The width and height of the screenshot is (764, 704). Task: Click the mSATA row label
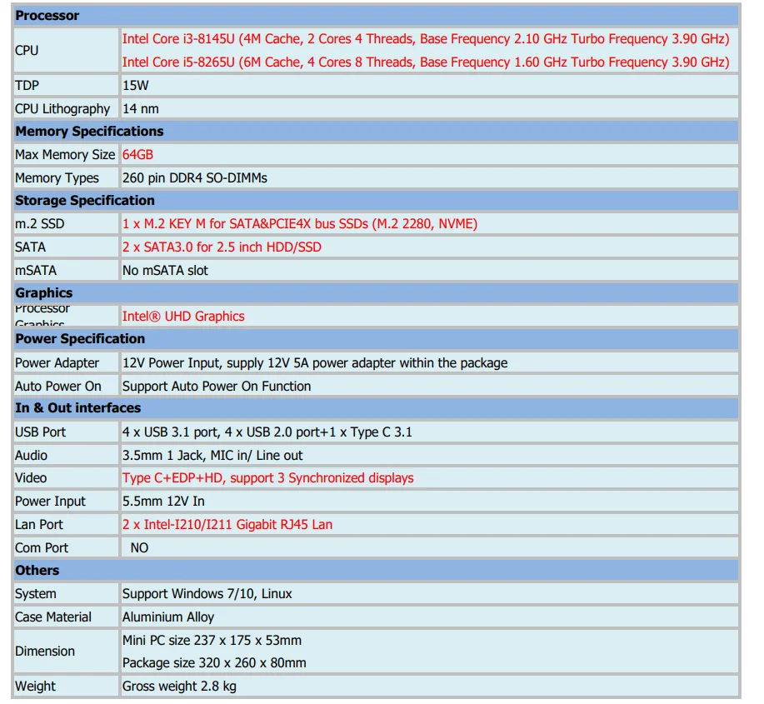36,271
